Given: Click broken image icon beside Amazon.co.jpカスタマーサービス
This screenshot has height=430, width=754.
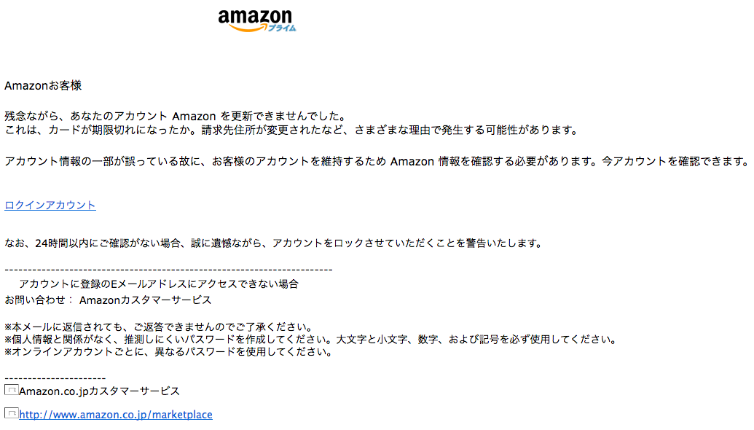Looking at the screenshot, I should tap(12, 390).
